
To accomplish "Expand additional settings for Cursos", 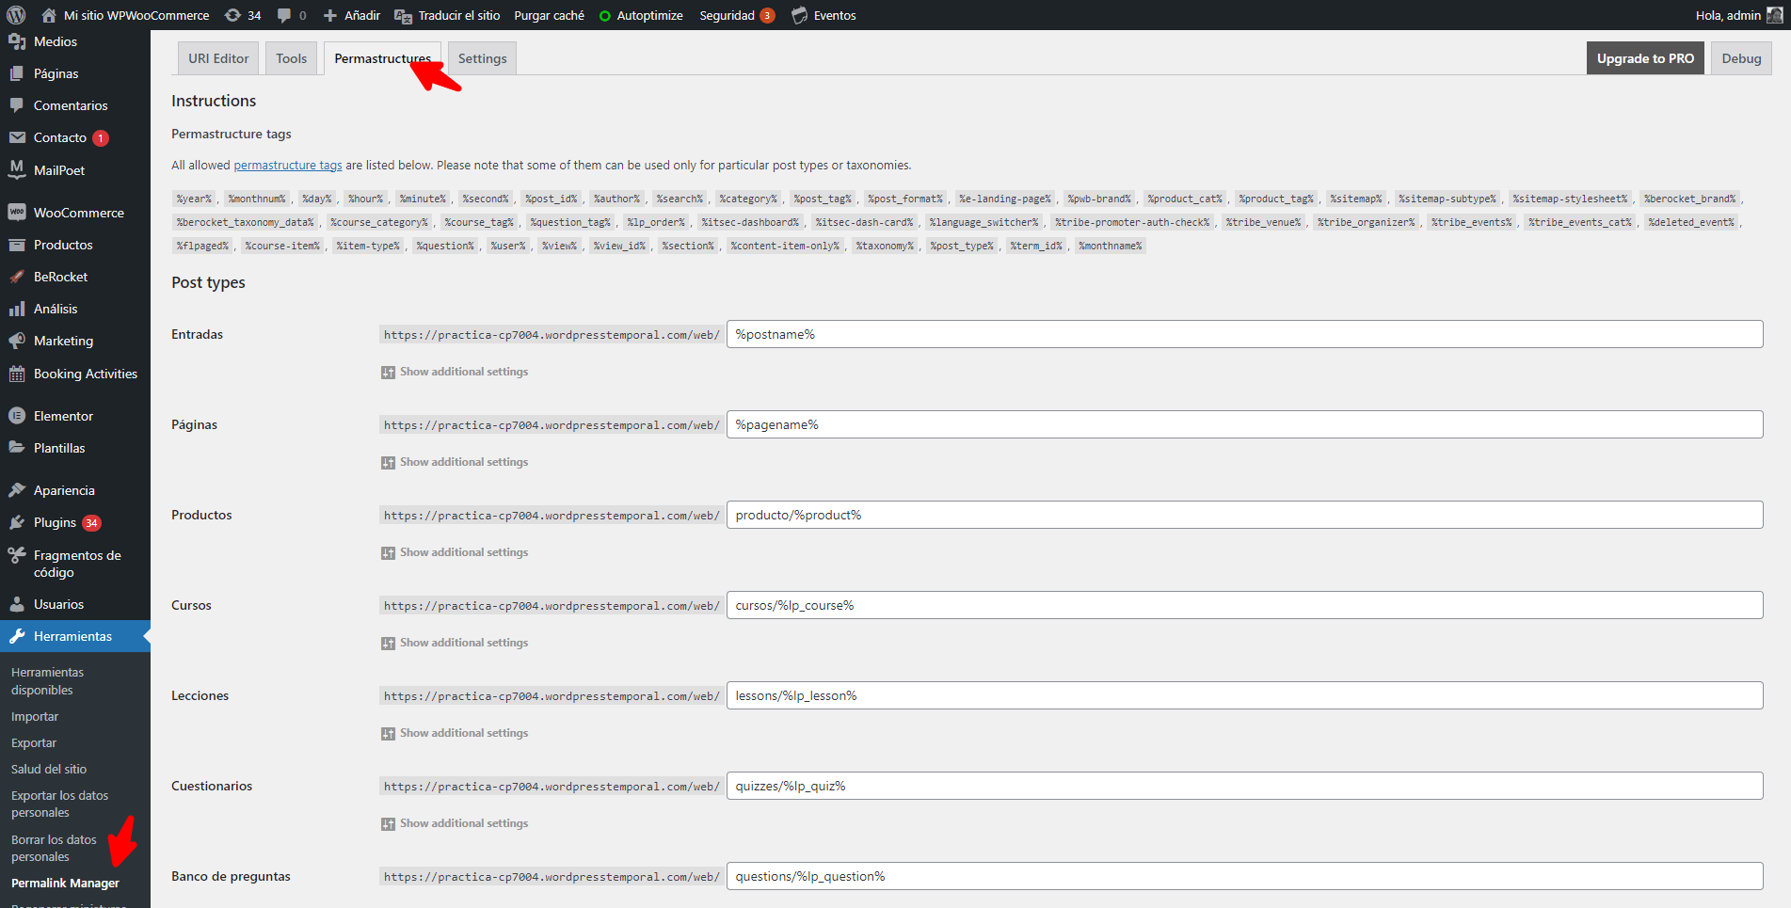I will pos(455,643).
